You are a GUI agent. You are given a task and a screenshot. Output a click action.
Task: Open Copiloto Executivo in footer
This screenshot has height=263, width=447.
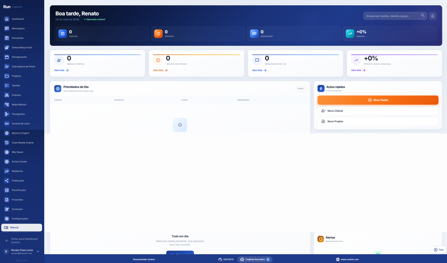click(255, 259)
